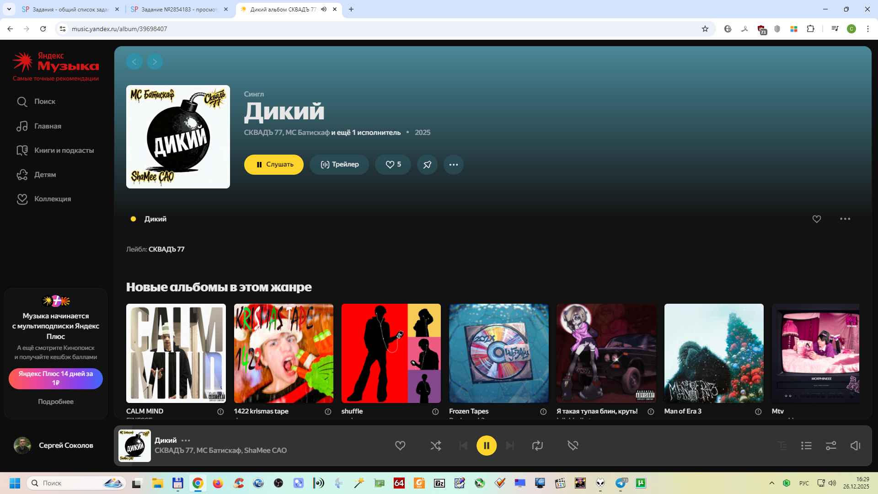The height and width of the screenshot is (494, 878).
Task: Open the player track's three-dots menu
Action: [x=186, y=440]
